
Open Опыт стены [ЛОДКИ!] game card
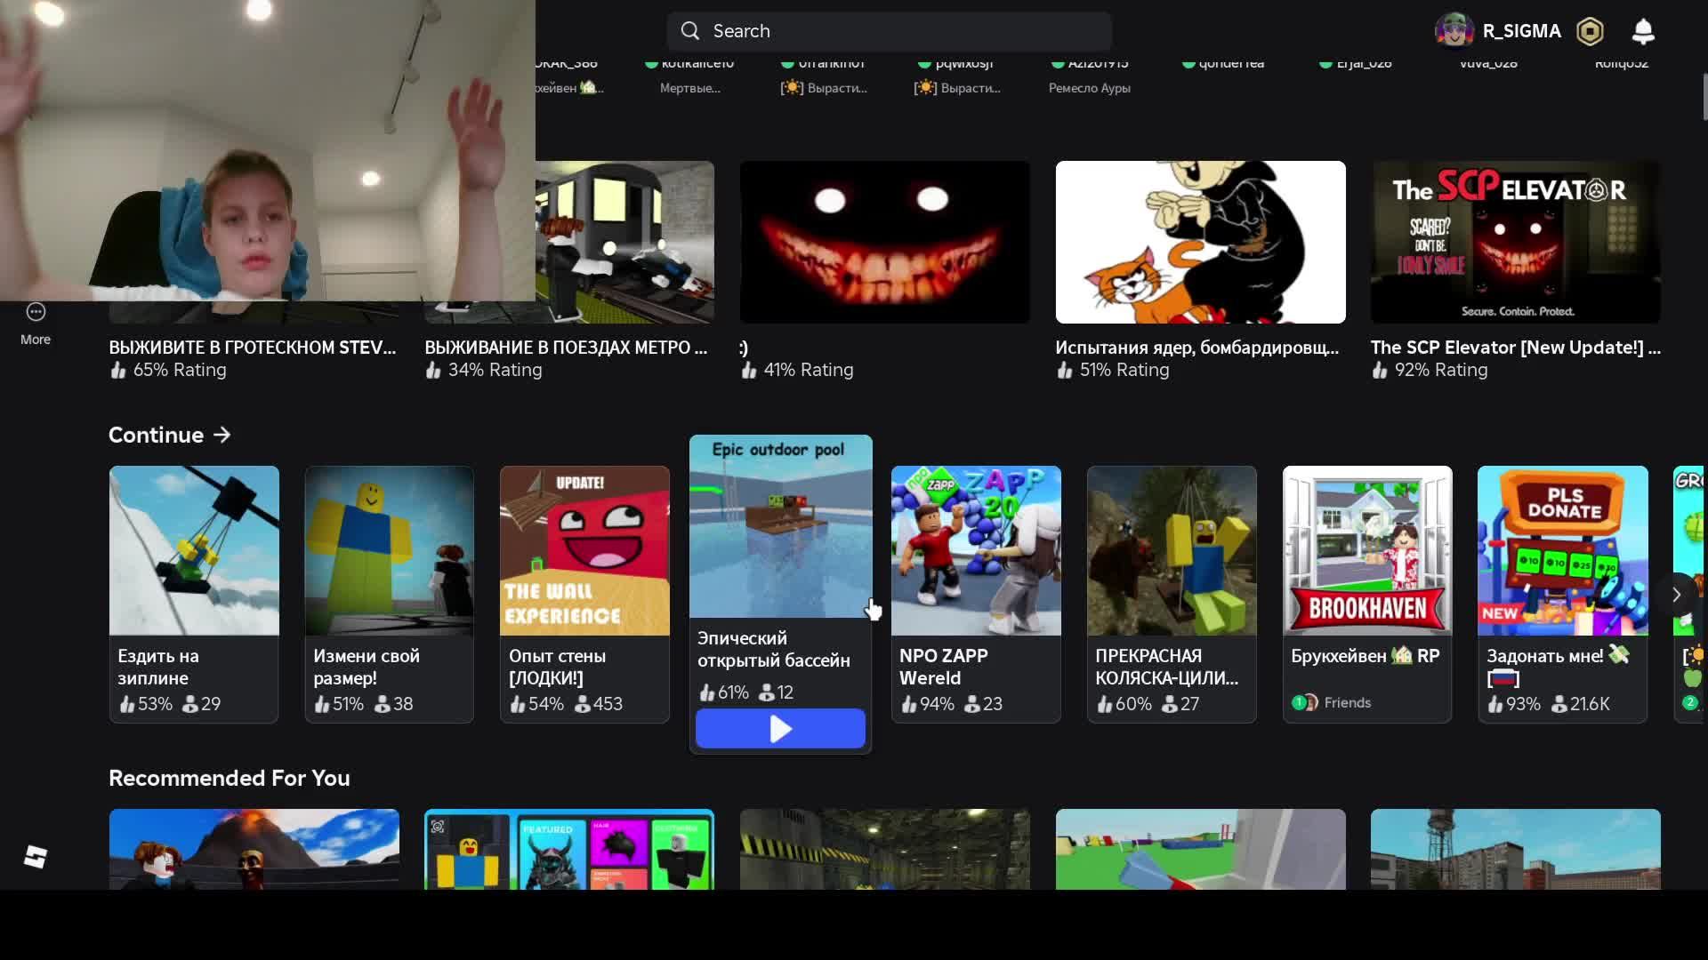point(584,594)
